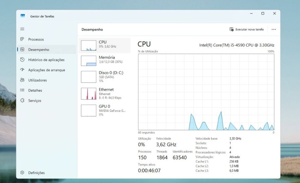Click the Serviços puzzle icon

[x=22, y=100]
